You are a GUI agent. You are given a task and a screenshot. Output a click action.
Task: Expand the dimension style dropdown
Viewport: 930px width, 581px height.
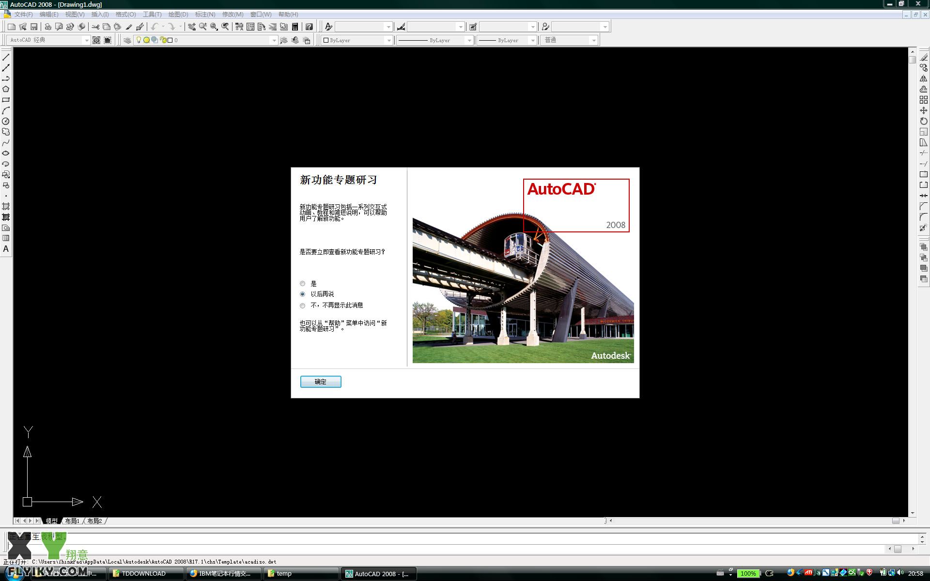(x=460, y=27)
